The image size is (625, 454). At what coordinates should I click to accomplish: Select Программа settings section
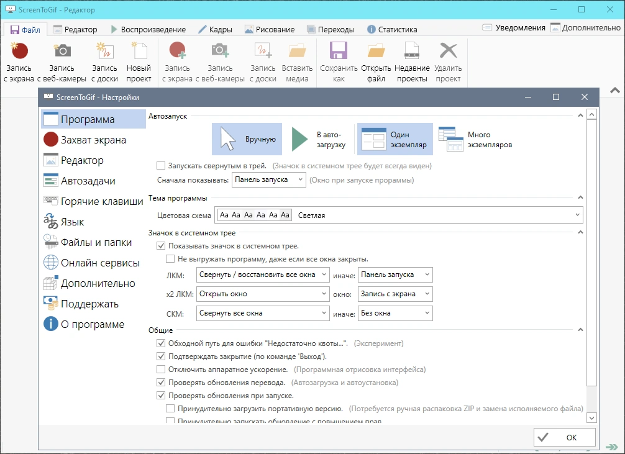[93, 119]
